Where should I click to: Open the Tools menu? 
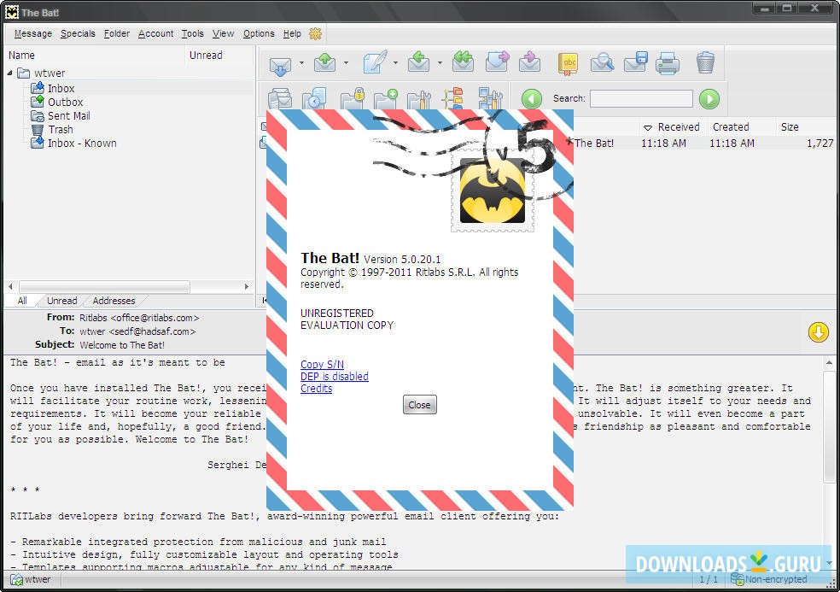pyautogui.click(x=192, y=34)
